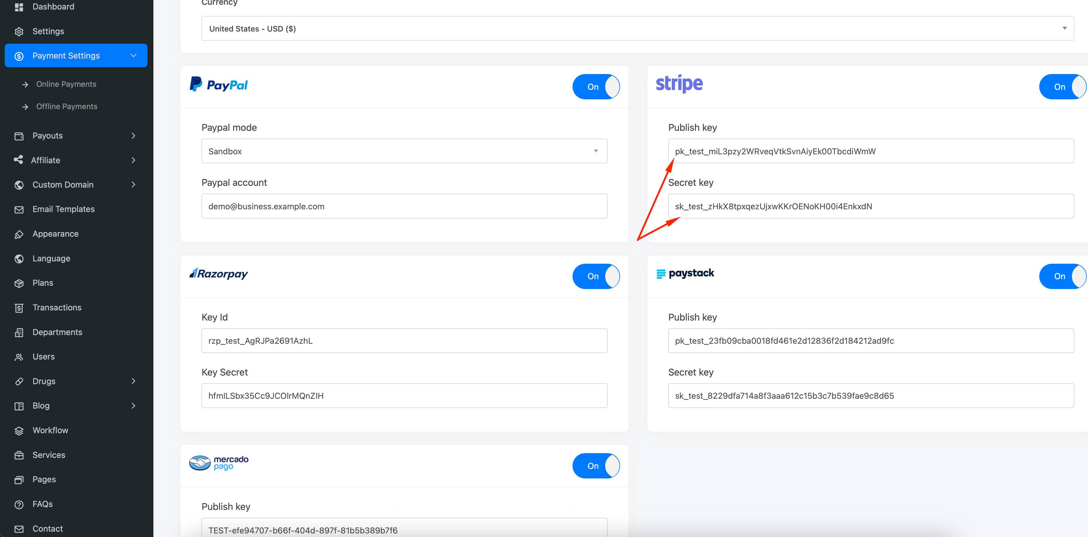Screen dimensions: 1088x537
Task: Click the FAQs question mark icon
Action: click(19, 505)
